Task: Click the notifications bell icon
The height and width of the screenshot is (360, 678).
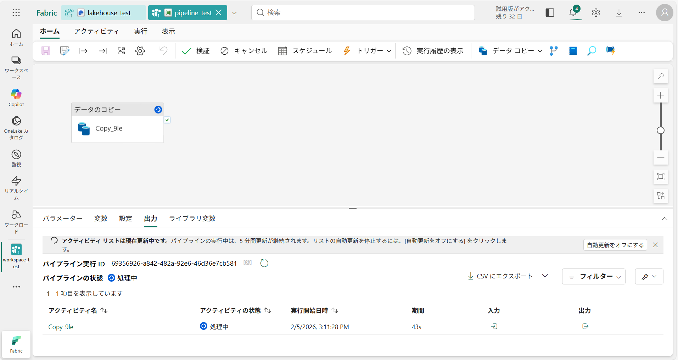Action: click(x=573, y=13)
